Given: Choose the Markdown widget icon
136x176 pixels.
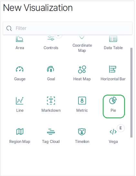Looking at the screenshot, I should pyautogui.click(x=51, y=100).
